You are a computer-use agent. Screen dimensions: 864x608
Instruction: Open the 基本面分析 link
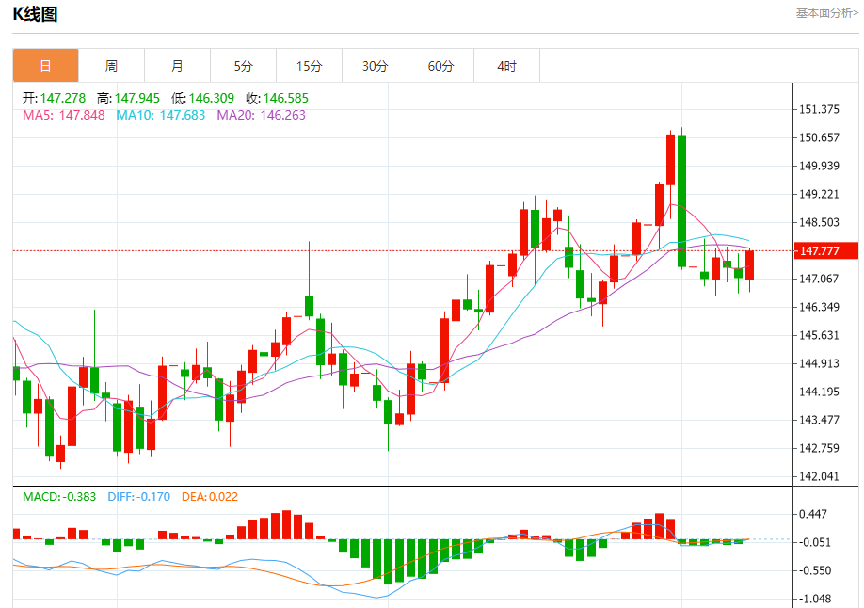pos(826,12)
